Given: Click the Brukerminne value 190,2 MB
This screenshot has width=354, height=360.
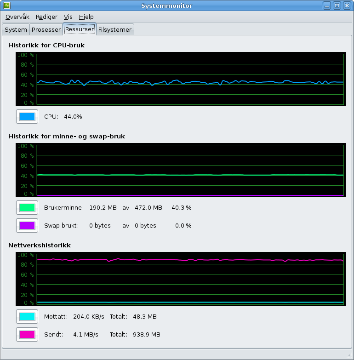Looking at the screenshot, I should click(x=103, y=208).
